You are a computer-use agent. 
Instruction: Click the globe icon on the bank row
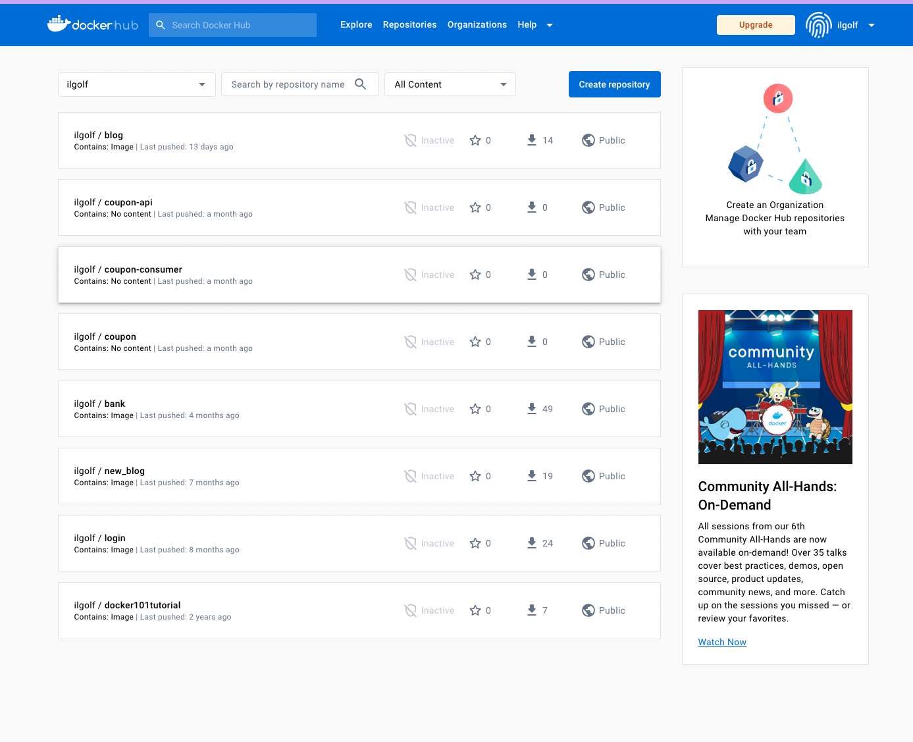(x=588, y=409)
